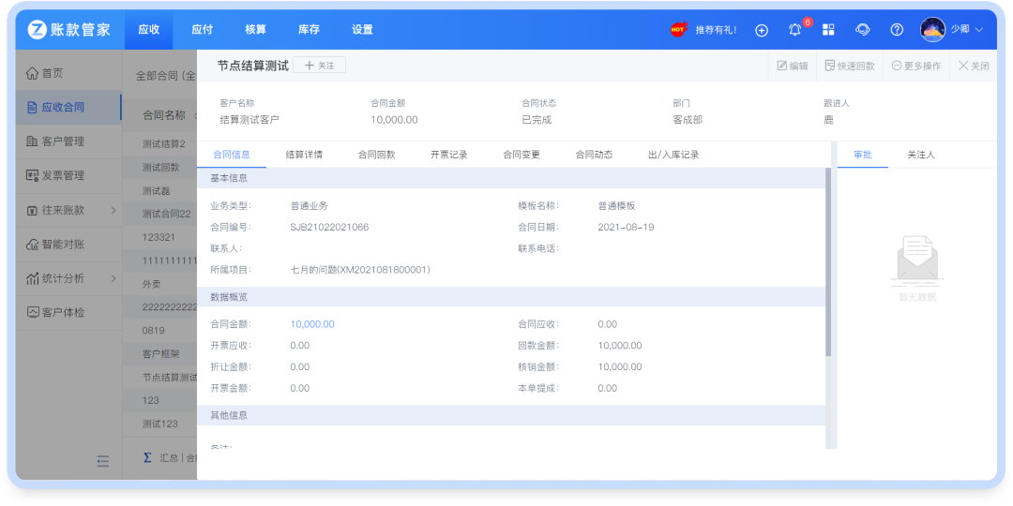The width and height of the screenshot is (1013, 506).
Task: Click the 编辑 button
Action: pos(793,66)
